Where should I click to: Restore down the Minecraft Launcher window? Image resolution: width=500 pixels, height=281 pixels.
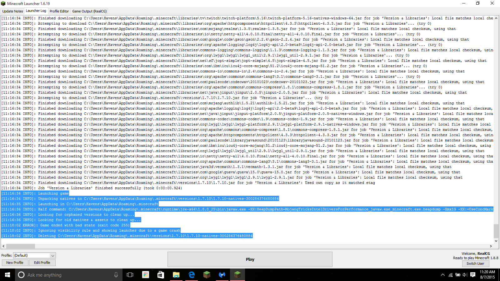(x=478, y=3)
